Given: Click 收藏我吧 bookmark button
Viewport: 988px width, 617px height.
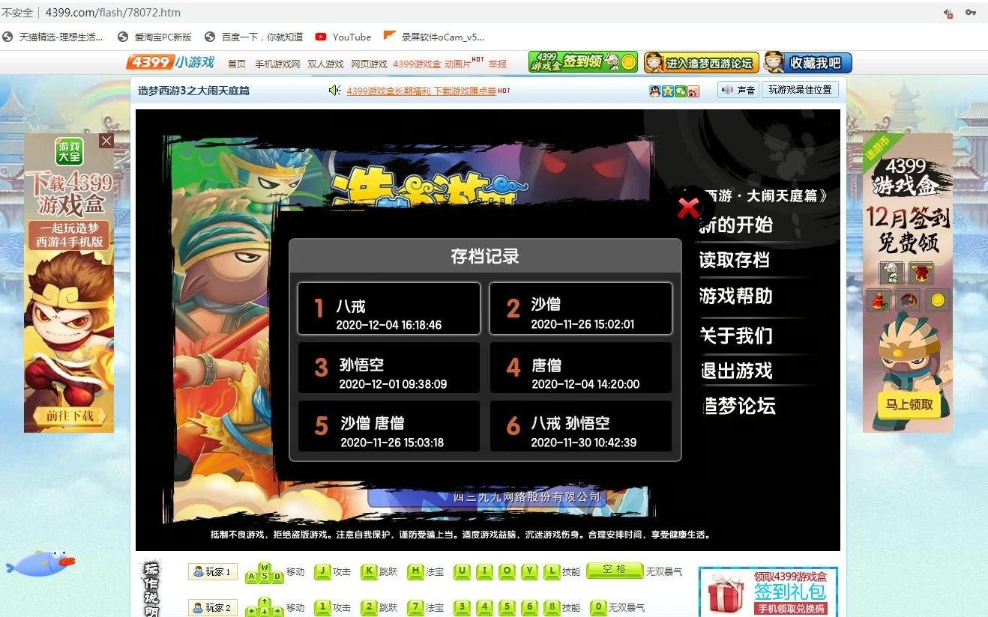Looking at the screenshot, I should point(808,62).
